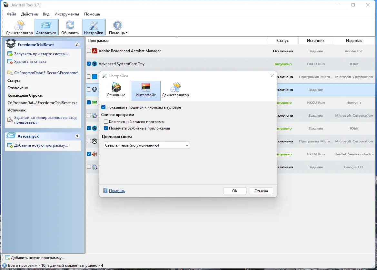Click the FreedomeTrialReset Dropbox-style panel icon
This screenshot has width=377, height=270.
click(x=11, y=43)
